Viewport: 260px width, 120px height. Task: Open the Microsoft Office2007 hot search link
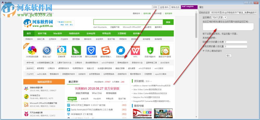pos(132,27)
